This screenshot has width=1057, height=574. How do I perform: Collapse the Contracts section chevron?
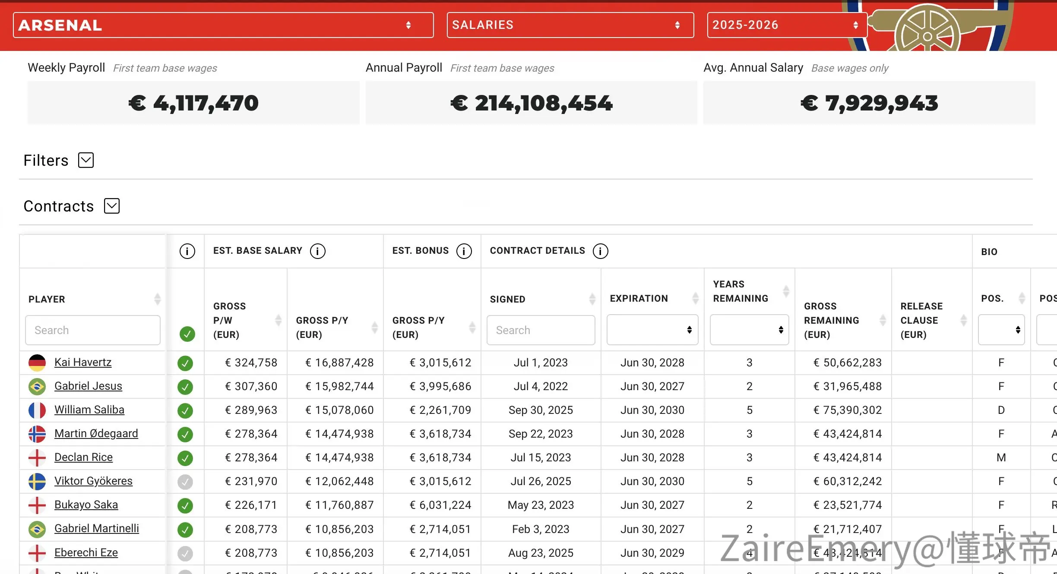coord(112,206)
